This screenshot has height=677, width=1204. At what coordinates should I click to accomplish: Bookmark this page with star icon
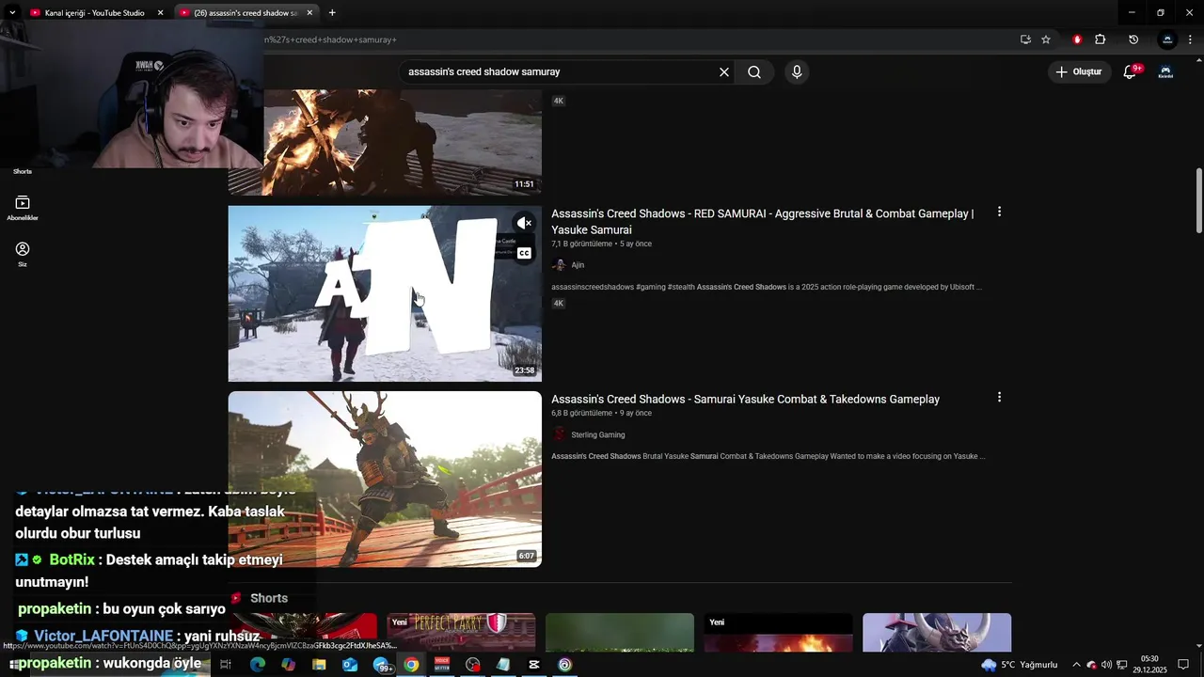pos(1046,39)
